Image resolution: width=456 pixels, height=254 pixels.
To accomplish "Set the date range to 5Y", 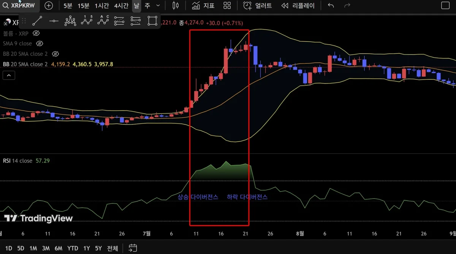I will point(98,248).
